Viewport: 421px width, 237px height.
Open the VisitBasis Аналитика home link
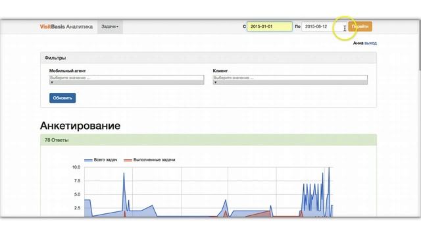[x=66, y=26]
